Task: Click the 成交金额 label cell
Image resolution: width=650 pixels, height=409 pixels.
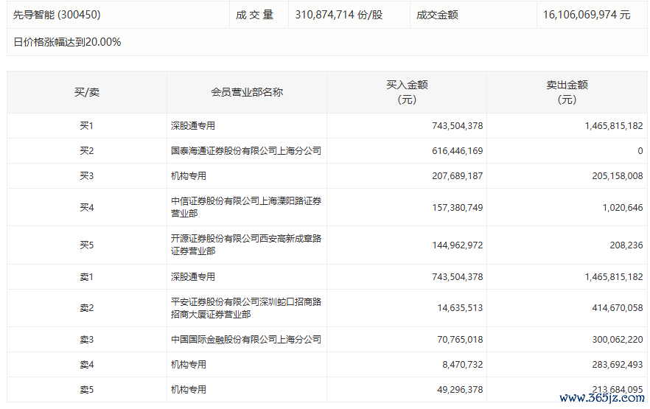Action: pos(437,15)
